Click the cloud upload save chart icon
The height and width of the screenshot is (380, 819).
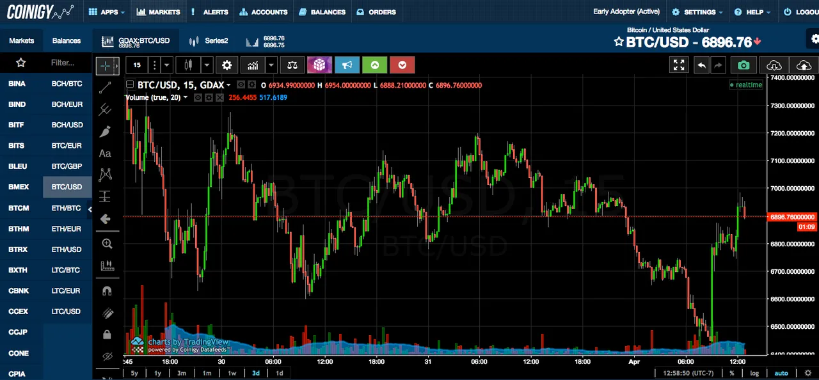click(x=804, y=65)
